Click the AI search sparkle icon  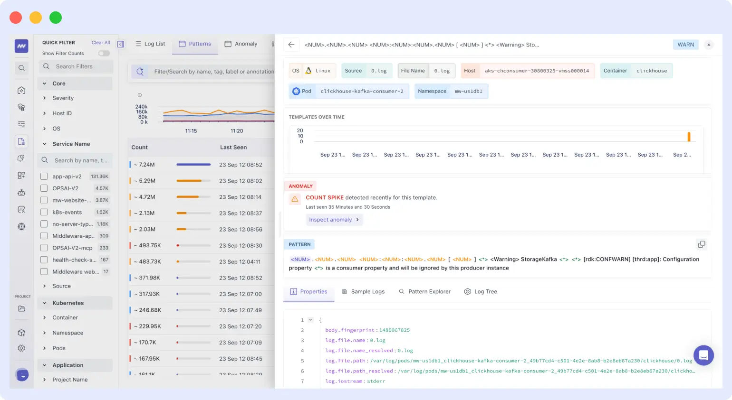[140, 72]
